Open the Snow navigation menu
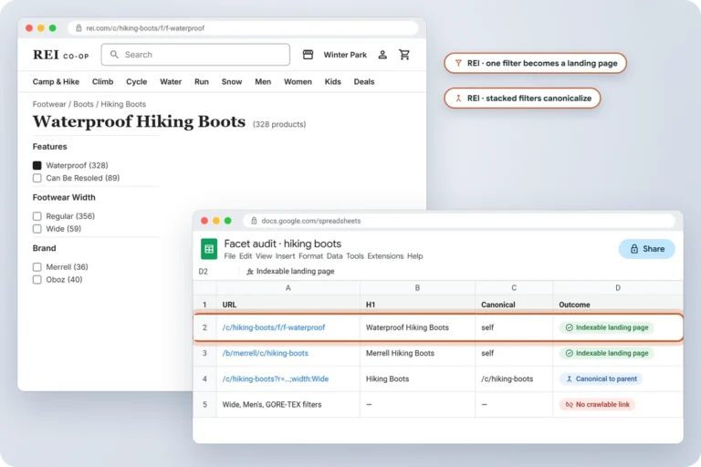This screenshot has height=467, width=701. click(232, 82)
